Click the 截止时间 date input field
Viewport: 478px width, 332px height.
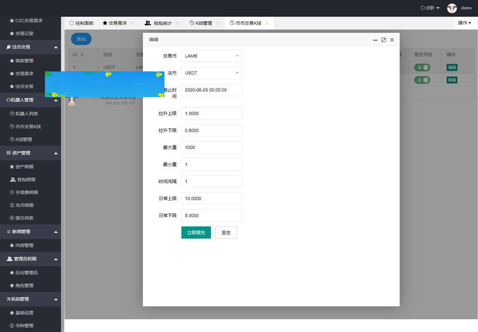click(x=212, y=90)
